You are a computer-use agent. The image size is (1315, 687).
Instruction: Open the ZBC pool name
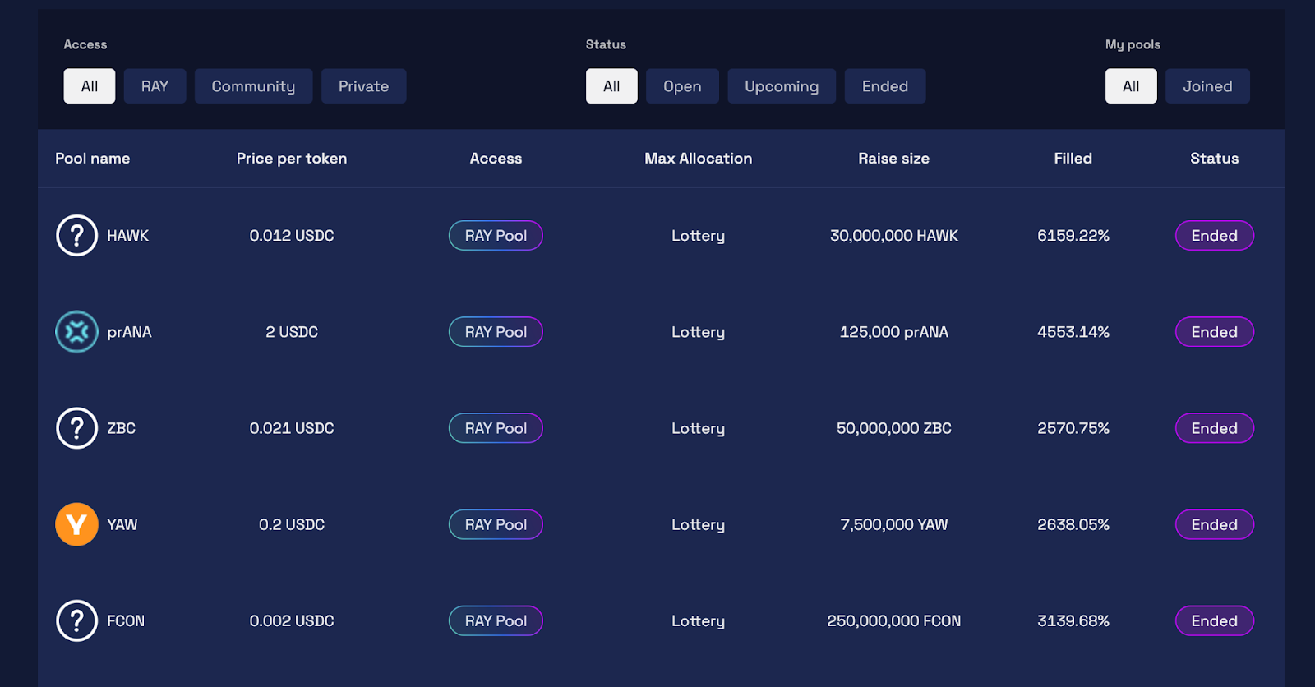coord(121,428)
